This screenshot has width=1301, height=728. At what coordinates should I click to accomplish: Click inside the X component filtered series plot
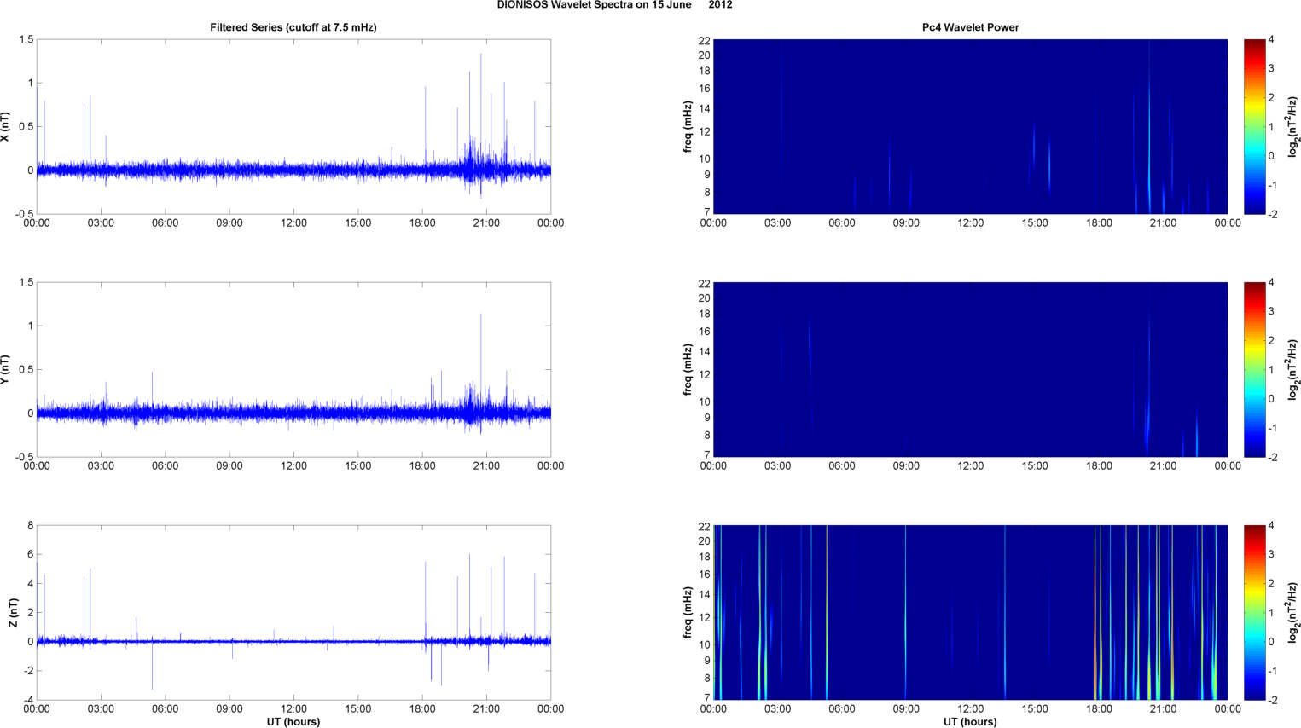[293, 126]
